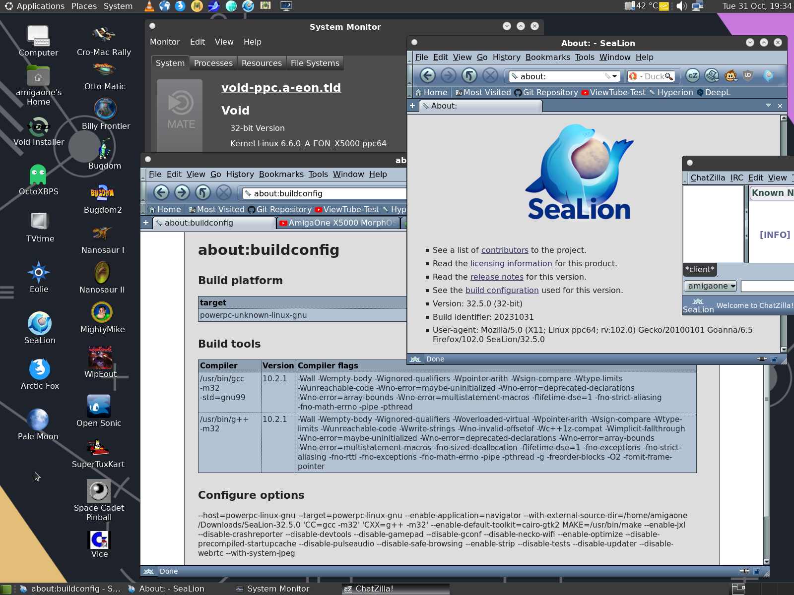Open ChatZilla from the cZ toolbar icon
The image size is (794, 595).
tap(693, 75)
